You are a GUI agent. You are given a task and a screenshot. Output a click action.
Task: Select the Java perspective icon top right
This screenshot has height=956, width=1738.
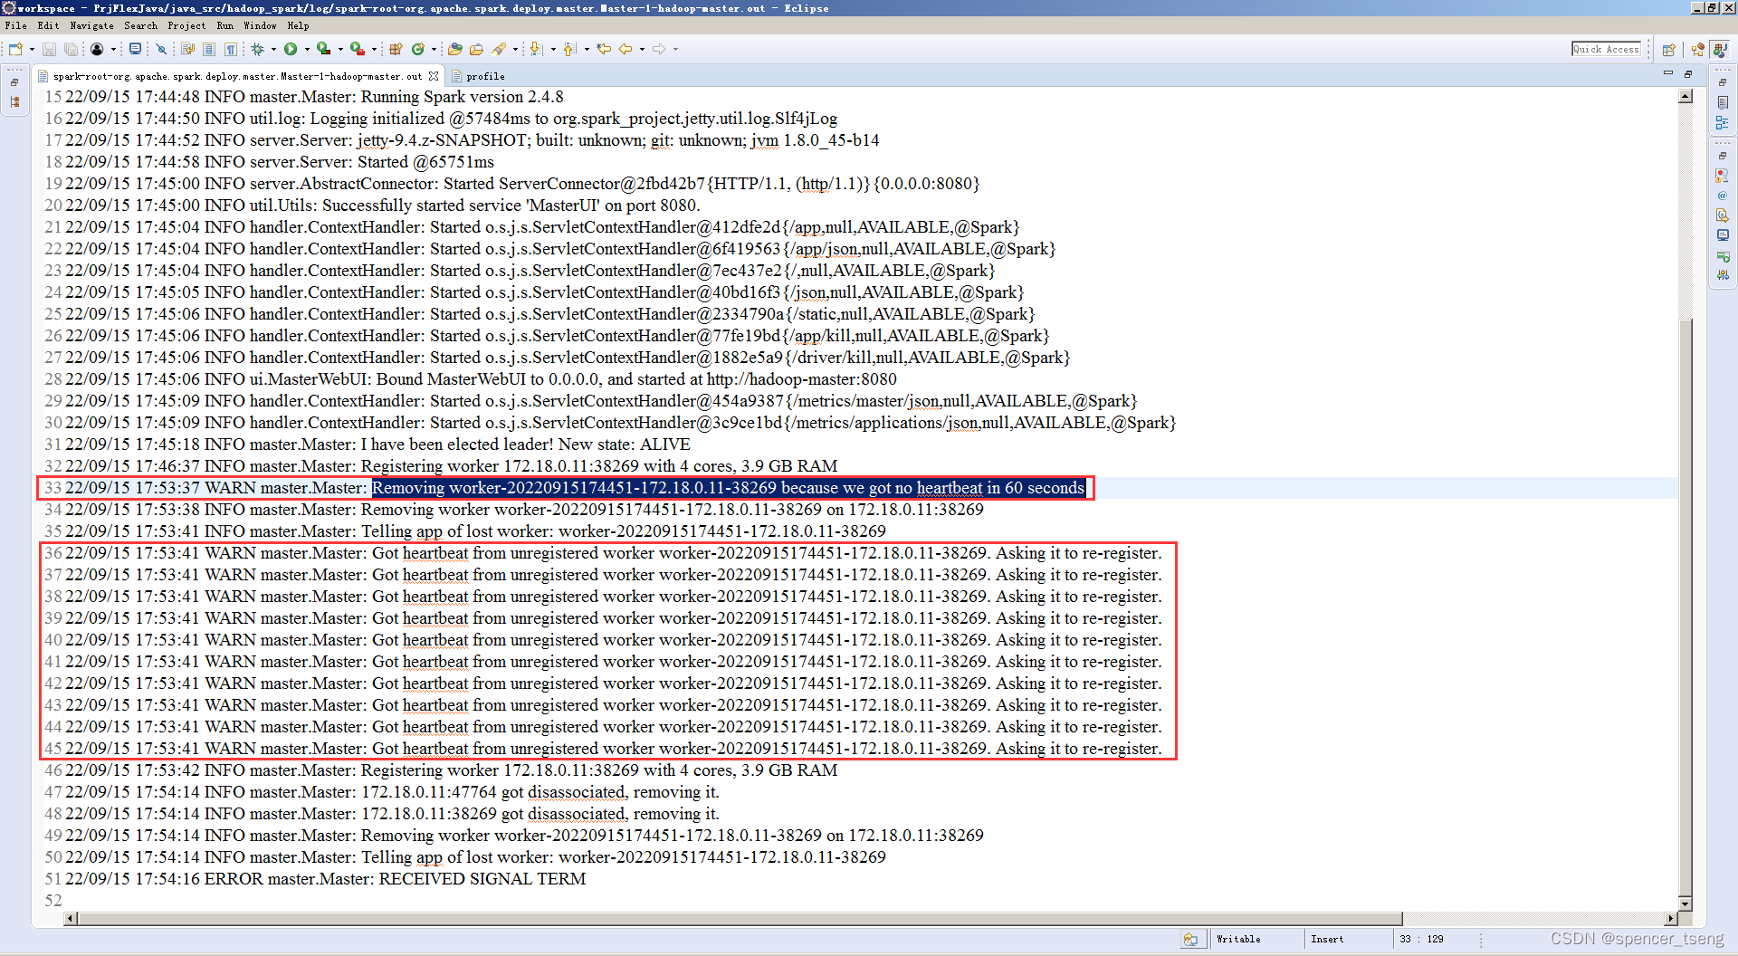click(1720, 50)
